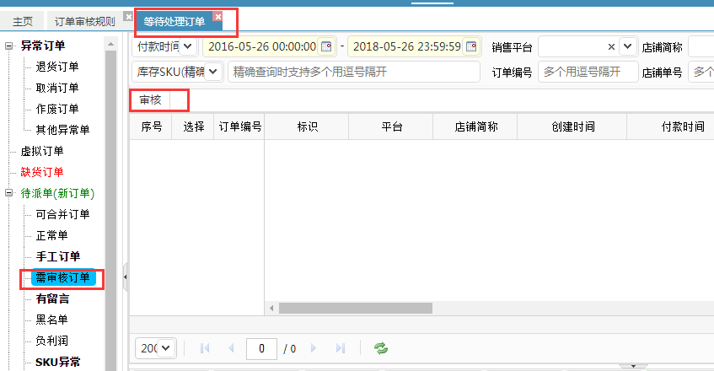Image resolution: width=714 pixels, height=371 pixels.
Task: Click the 选择 column header
Action: click(x=194, y=126)
